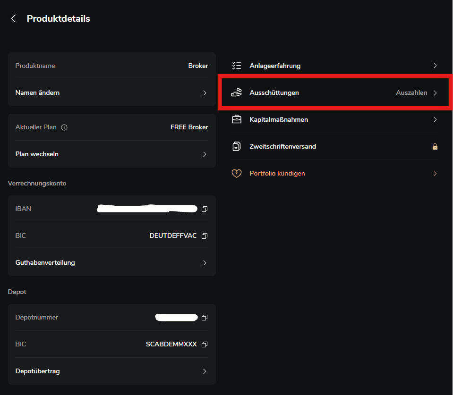The width and height of the screenshot is (453, 395).
Task: Click the broken heart icon for Portfolio kündigen
Action: click(x=236, y=174)
